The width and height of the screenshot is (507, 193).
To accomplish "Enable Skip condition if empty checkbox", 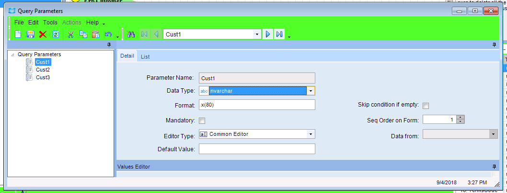I will coord(426,106).
